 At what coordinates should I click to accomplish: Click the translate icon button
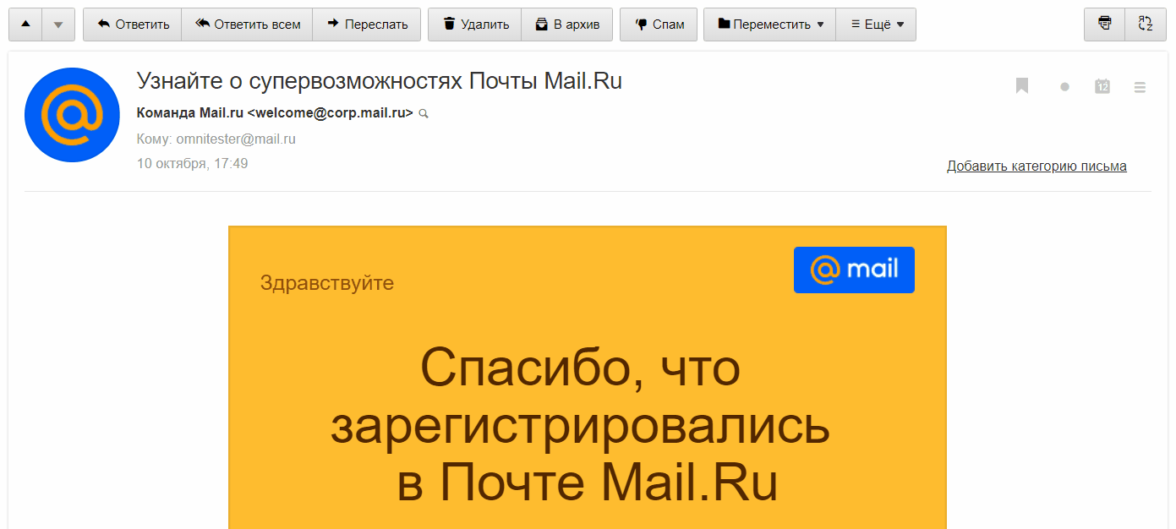click(1146, 25)
